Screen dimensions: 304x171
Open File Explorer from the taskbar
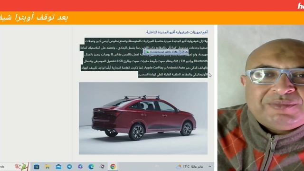point(47,167)
